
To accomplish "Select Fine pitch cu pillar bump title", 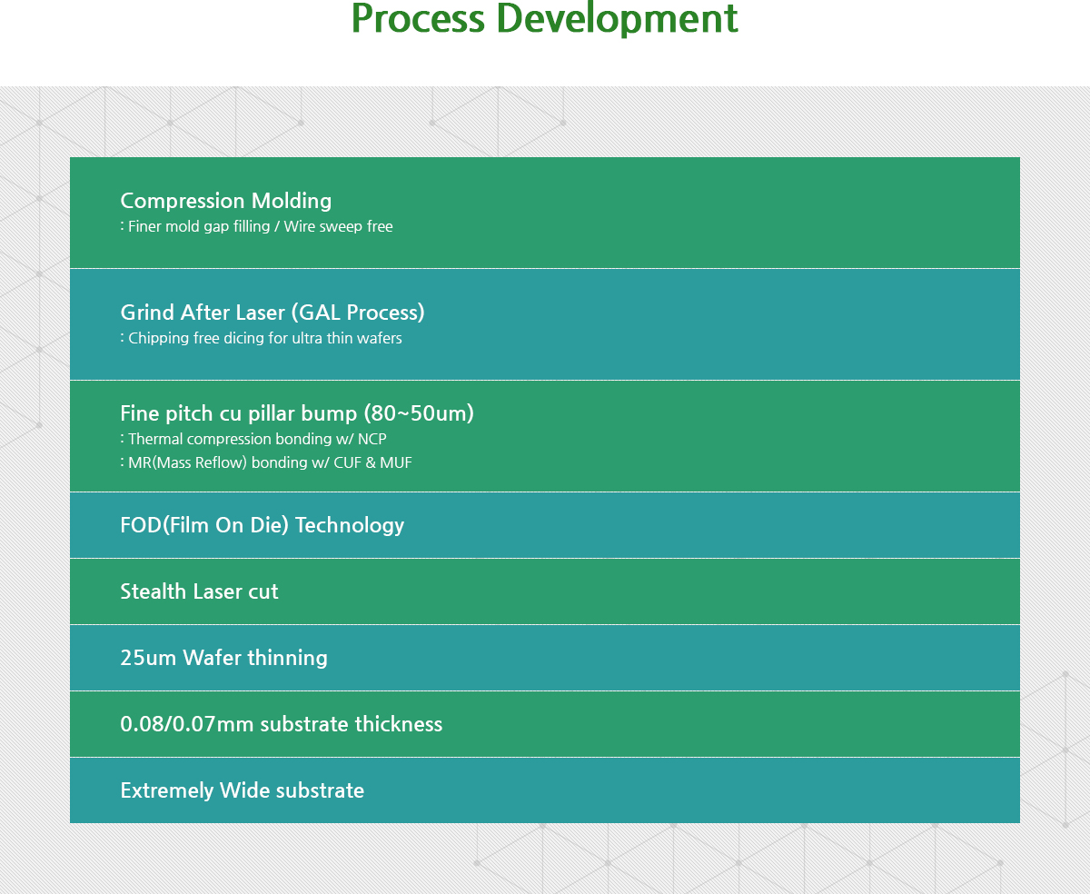I will click(x=297, y=413).
